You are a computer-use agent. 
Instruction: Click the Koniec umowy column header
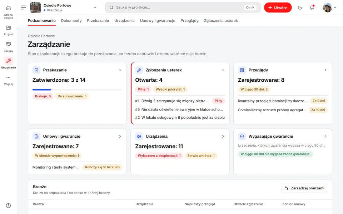click(x=294, y=204)
